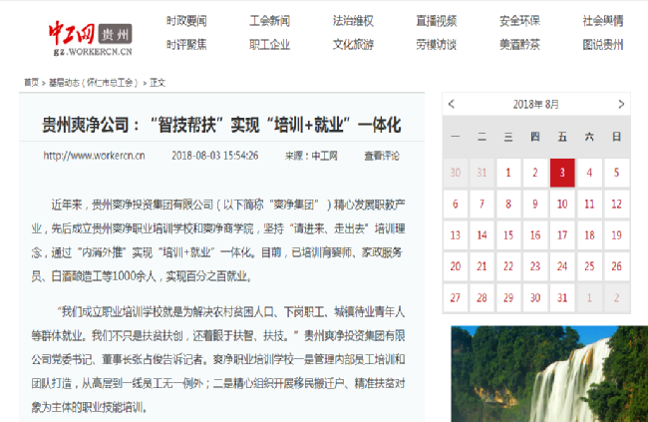This screenshot has height=422, width=648.
Task: Open the 直播视频 menu item
Action: [437, 21]
